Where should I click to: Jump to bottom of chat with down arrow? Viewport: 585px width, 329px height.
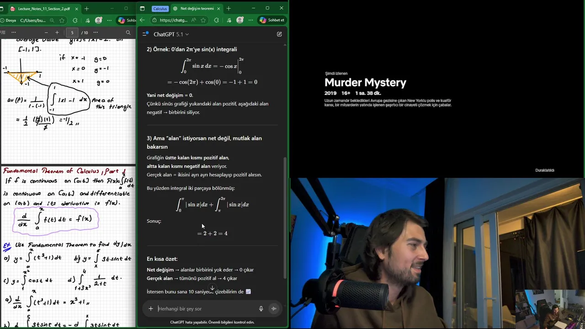tap(212, 288)
